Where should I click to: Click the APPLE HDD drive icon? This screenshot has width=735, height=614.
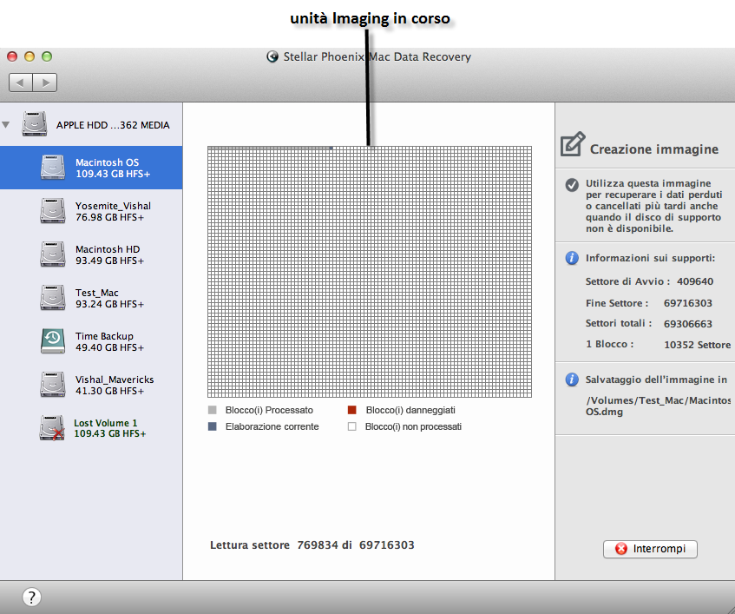(x=34, y=124)
